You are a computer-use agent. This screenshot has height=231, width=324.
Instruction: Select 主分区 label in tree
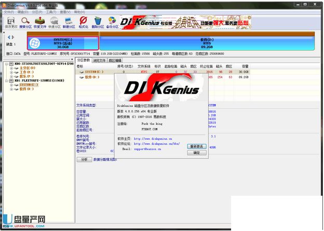pos(27,68)
